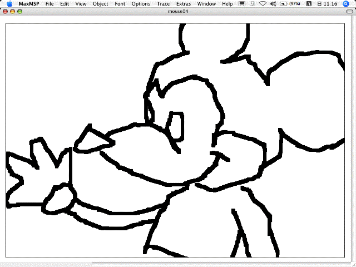Viewport: 356px width, 267px height.
Task: Open the AirPort Wi-Fi status menu
Action: click(x=263, y=4)
